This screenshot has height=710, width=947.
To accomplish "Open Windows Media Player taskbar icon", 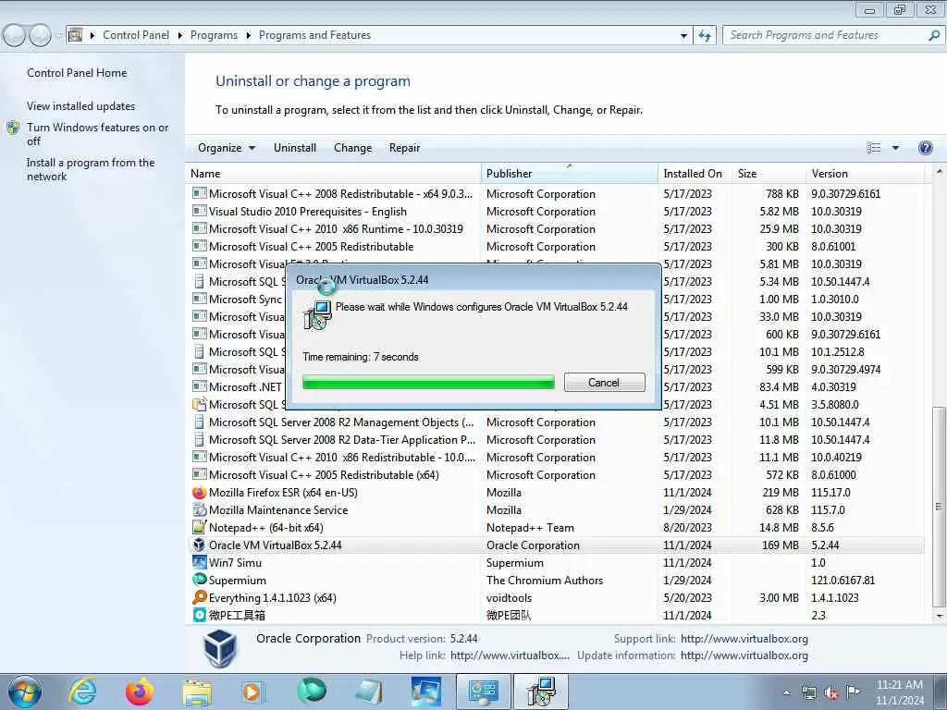I will (x=252, y=692).
